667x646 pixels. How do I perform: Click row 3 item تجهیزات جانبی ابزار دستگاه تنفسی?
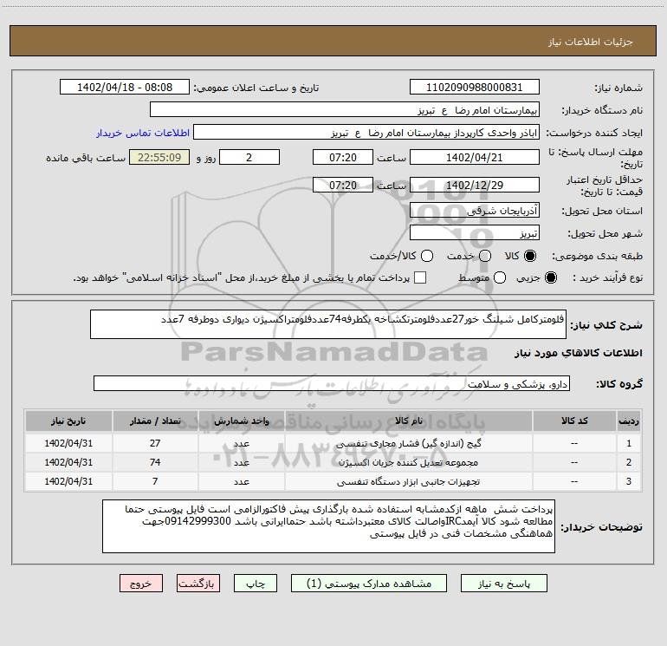click(408, 481)
